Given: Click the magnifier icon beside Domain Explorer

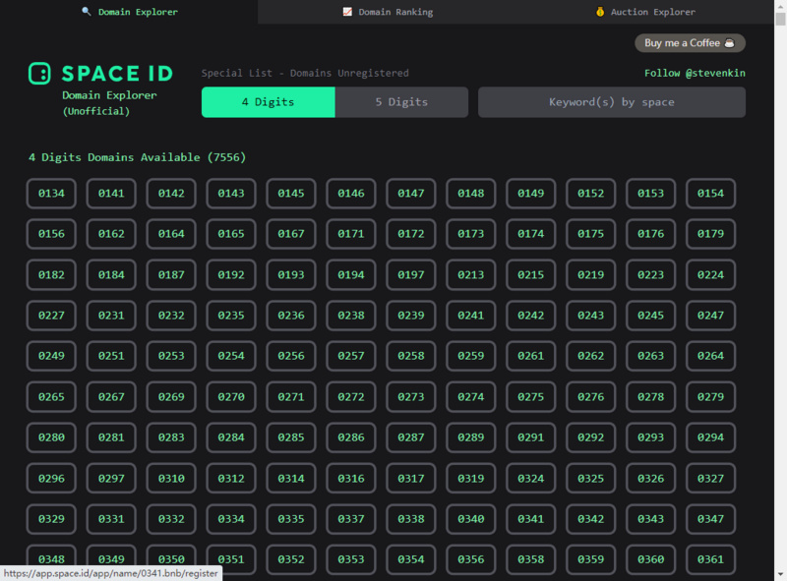Looking at the screenshot, I should [x=89, y=12].
